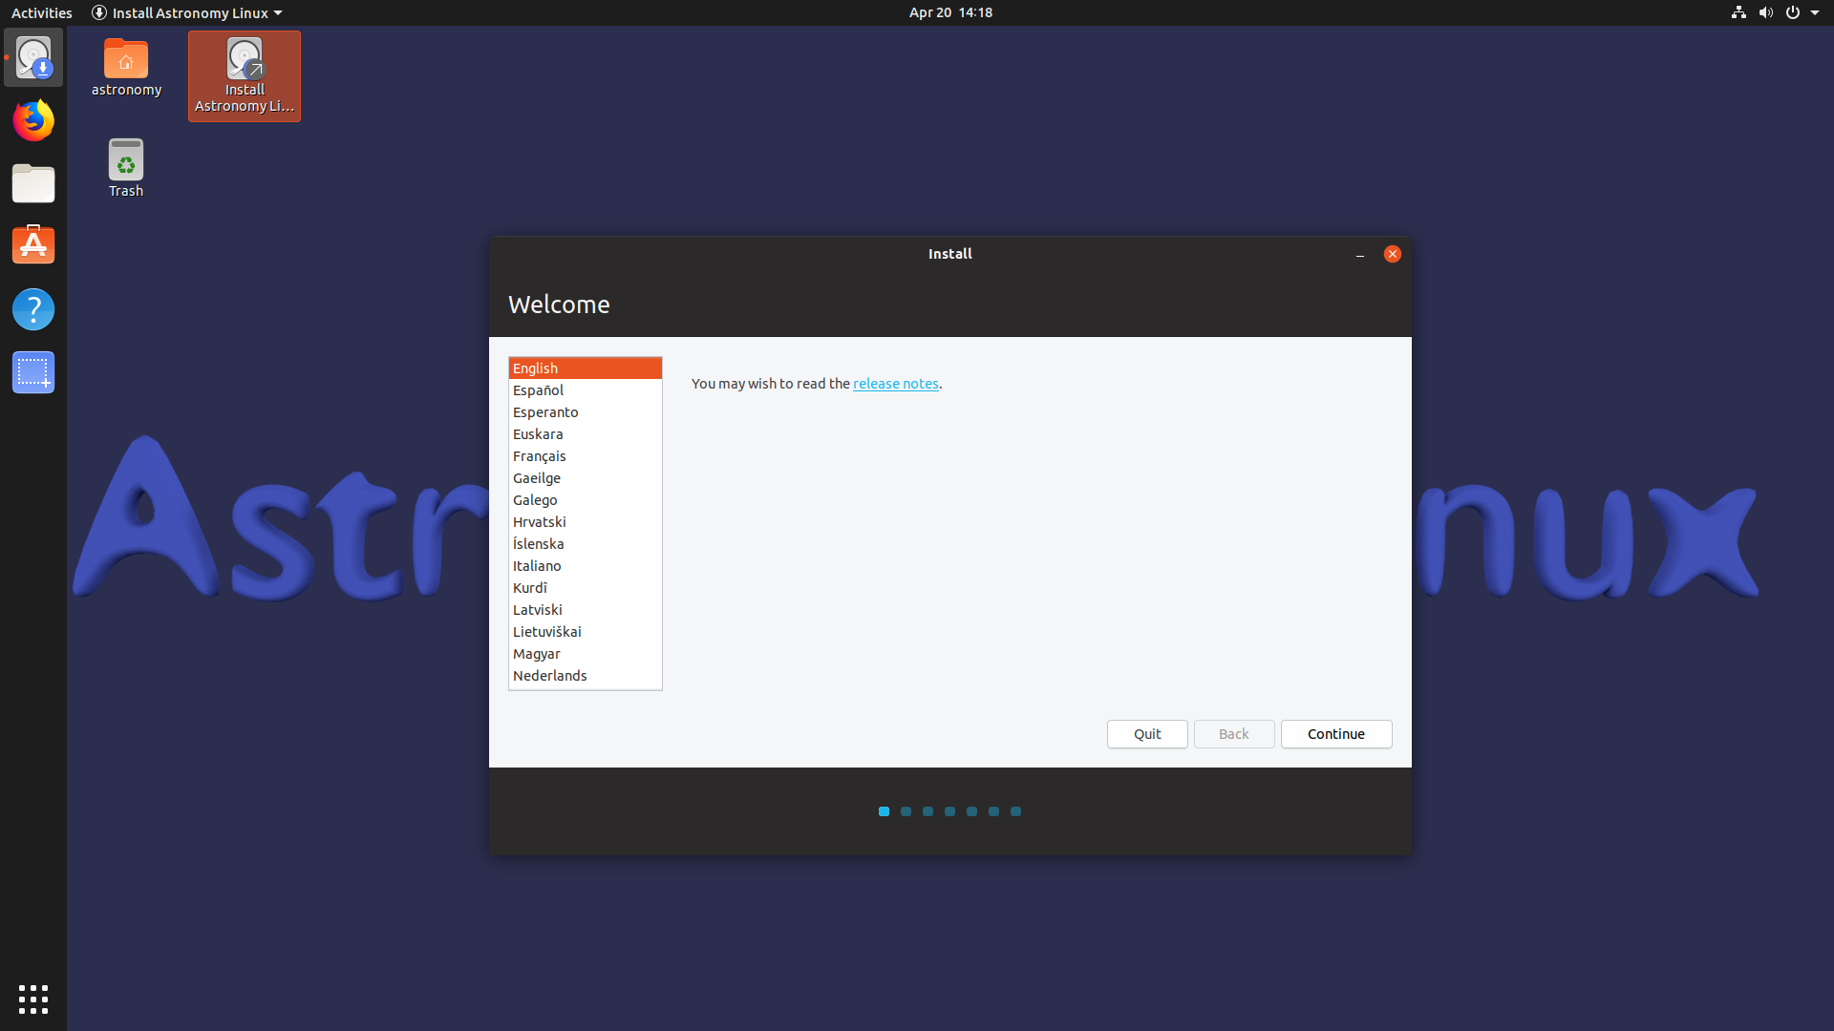Click the Continue button
The height and width of the screenshot is (1031, 1834).
click(1335, 733)
